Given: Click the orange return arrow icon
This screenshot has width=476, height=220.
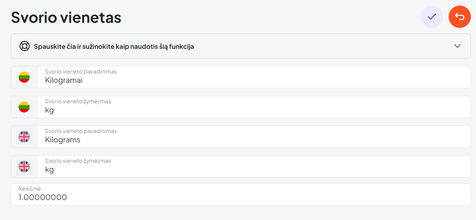Looking at the screenshot, I should pos(460,17).
